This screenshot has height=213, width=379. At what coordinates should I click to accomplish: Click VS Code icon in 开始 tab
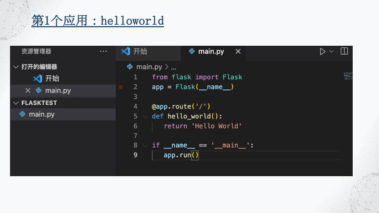(x=126, y=51)
